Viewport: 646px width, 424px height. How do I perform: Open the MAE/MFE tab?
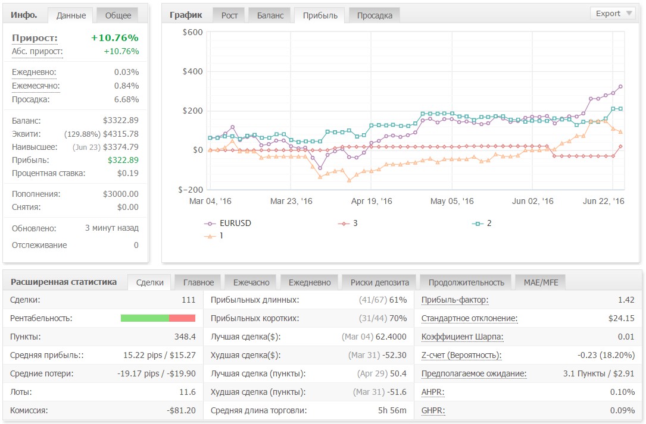coord(541,282)
